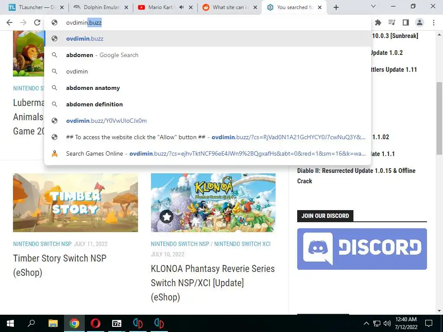Open the Chrome three-dot menu

(433, 22)
